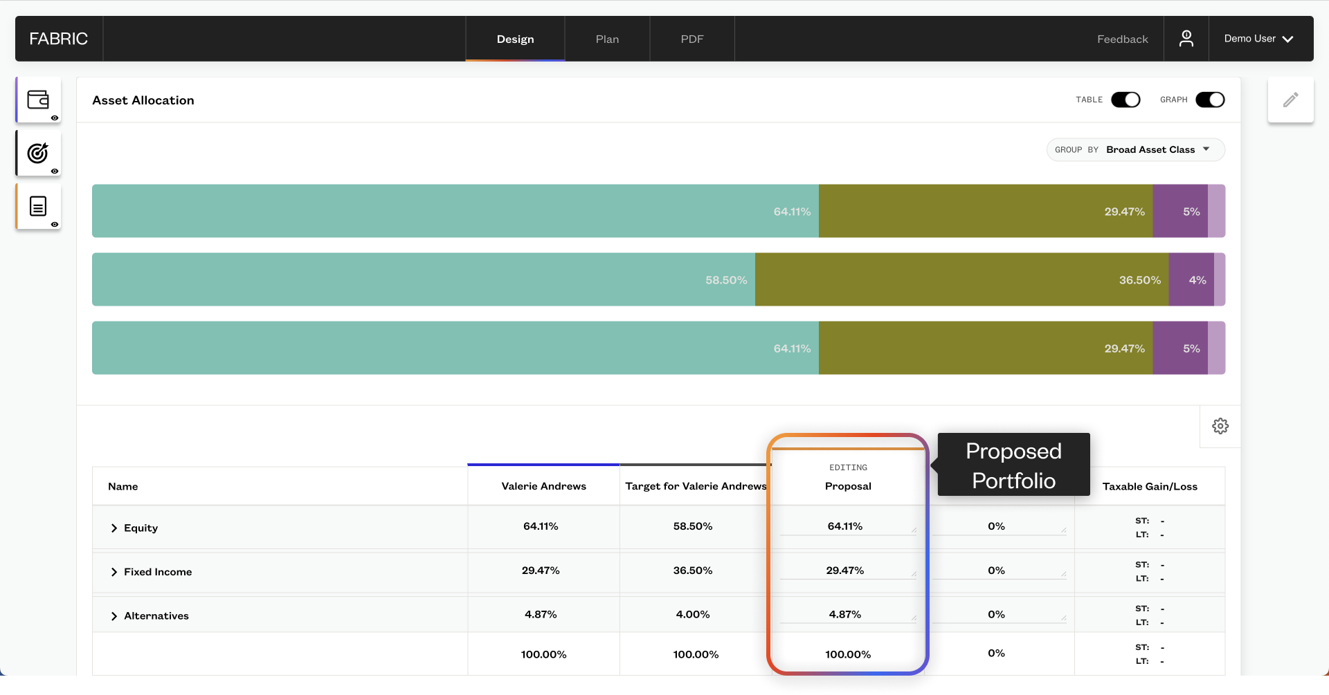Click the 4% purple segment in middle bar
The height and width of the screenshot is (695, 1329).
tap(1191, 279)
